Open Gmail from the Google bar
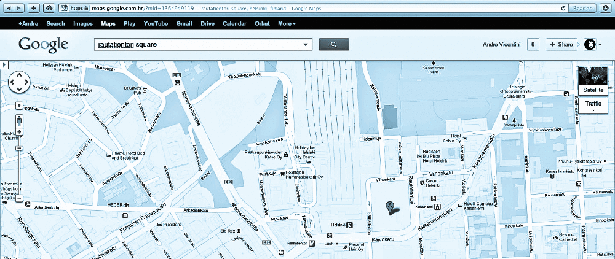Viewport: 615px width, 259px height. 184,24
